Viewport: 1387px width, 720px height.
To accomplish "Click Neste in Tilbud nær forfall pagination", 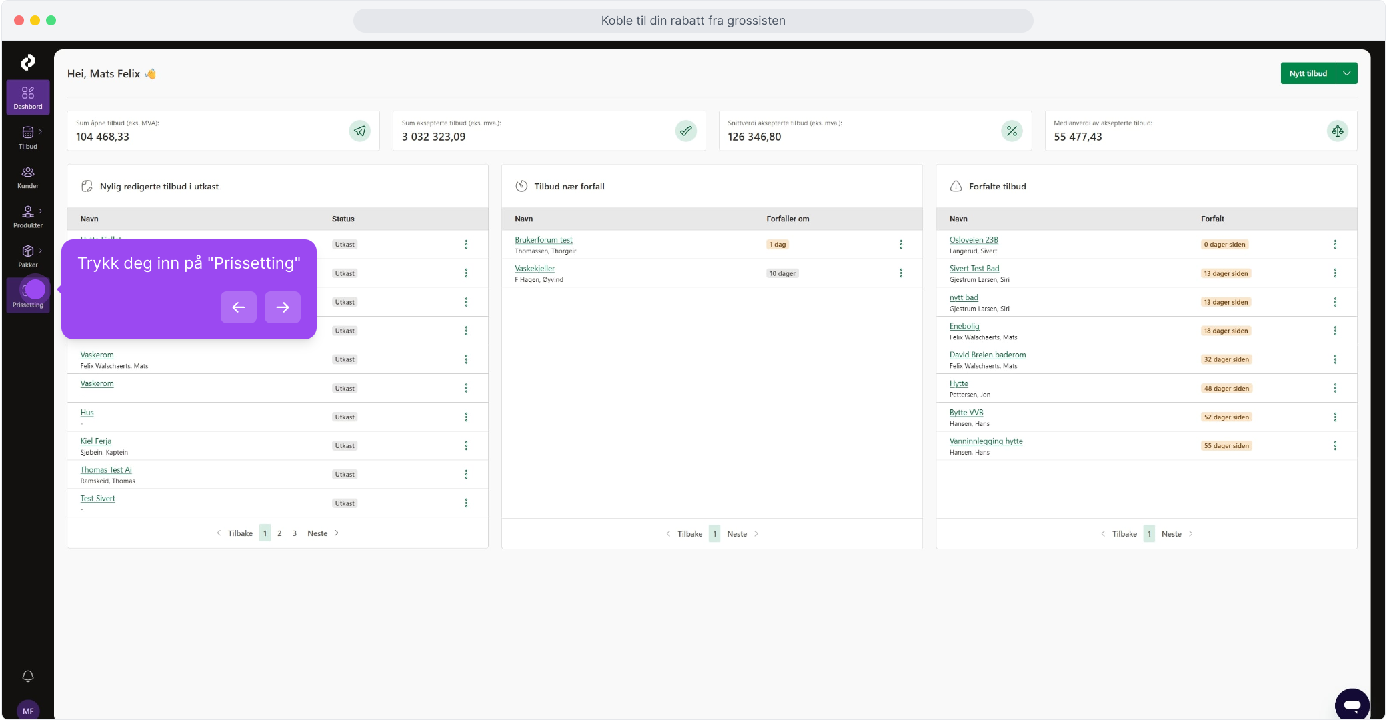I will pyautogui.click(x=742, y=534).
